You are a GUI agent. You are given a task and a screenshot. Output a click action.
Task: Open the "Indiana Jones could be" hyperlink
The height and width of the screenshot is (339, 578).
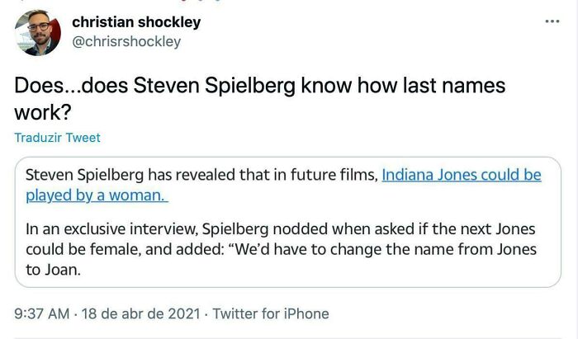[x=462, y=175]
